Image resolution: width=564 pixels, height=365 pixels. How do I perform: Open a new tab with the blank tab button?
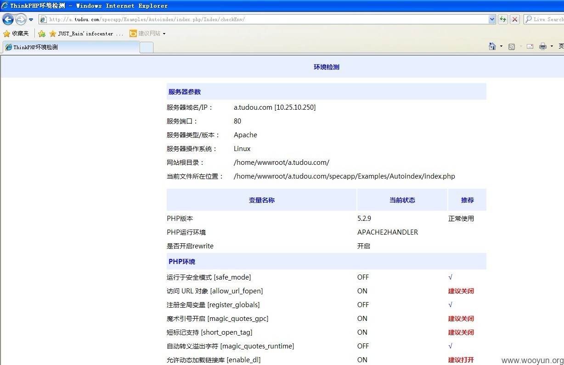[147, 47]
